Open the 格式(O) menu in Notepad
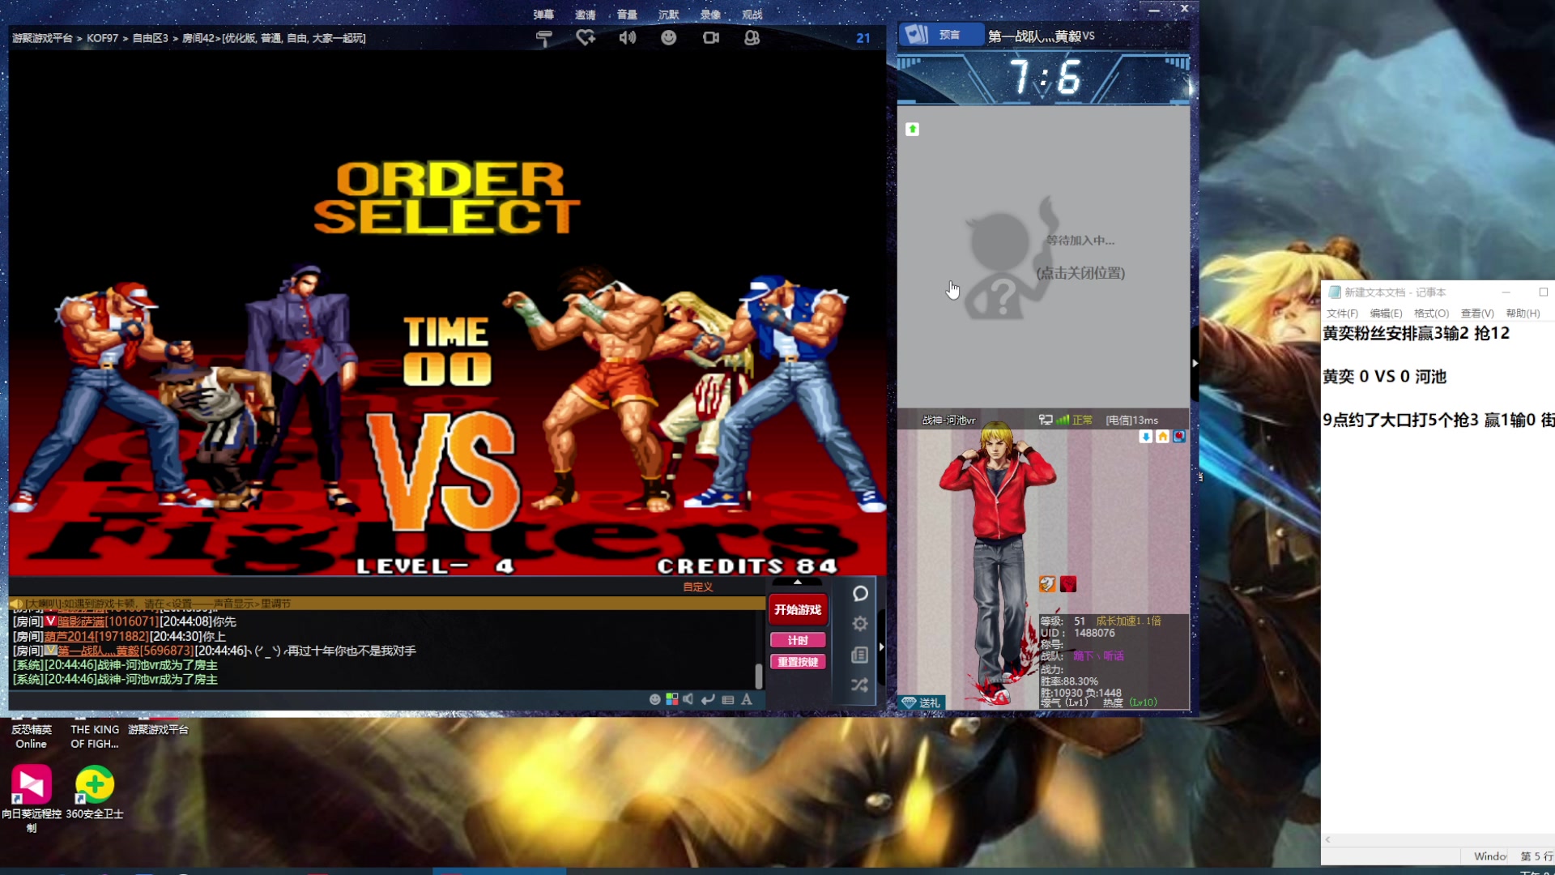 pyautogui.click(x=1431, y=314)
